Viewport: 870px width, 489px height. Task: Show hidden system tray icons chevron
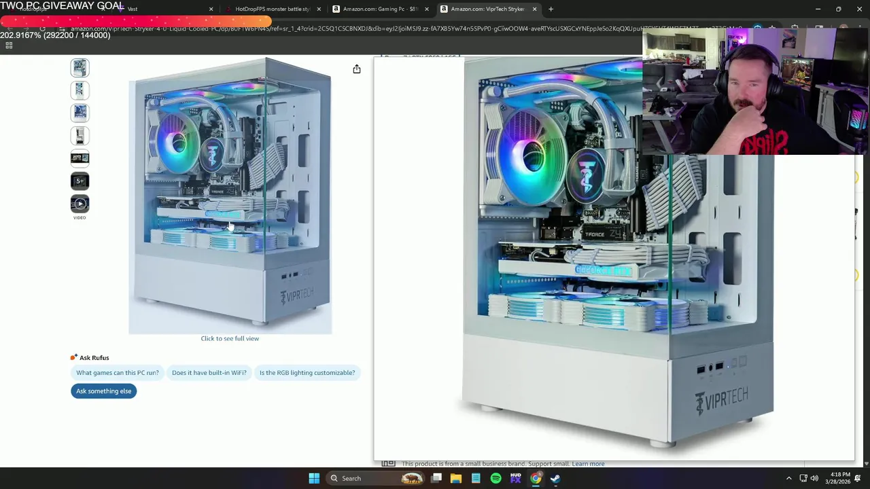[788, 478]
